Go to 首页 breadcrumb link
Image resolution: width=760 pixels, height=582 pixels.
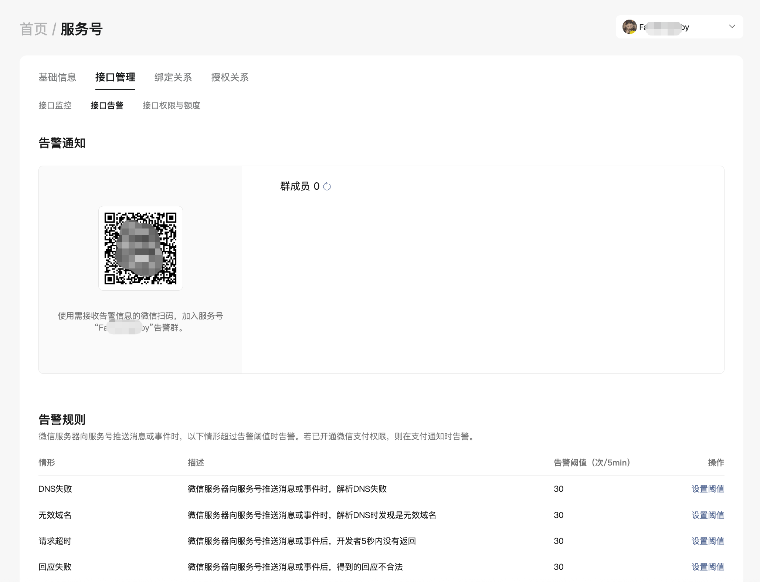[x=34, y=29]
